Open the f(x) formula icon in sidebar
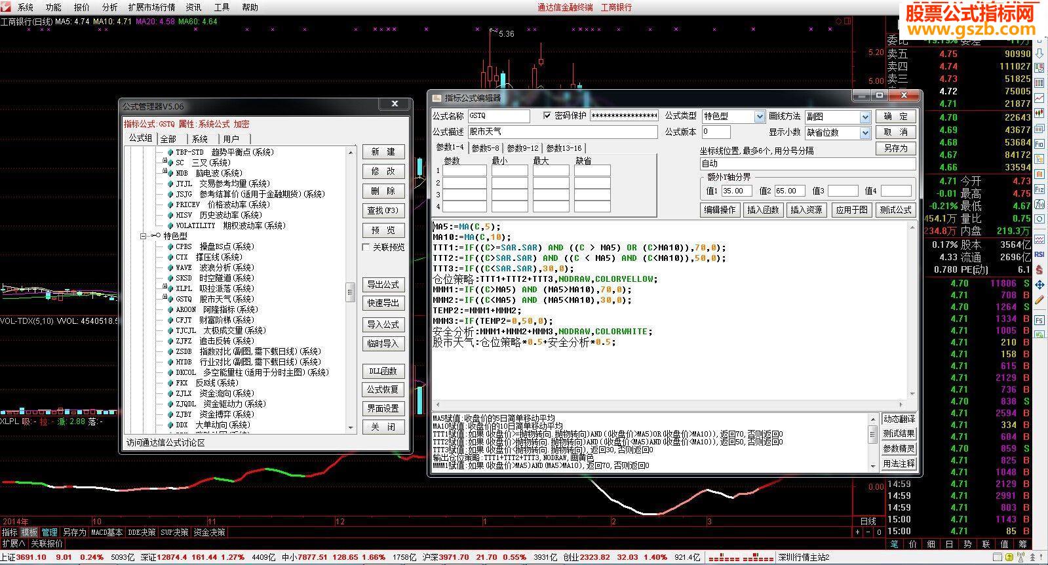The image size is (1048, 565). (x=1039, y=205)
